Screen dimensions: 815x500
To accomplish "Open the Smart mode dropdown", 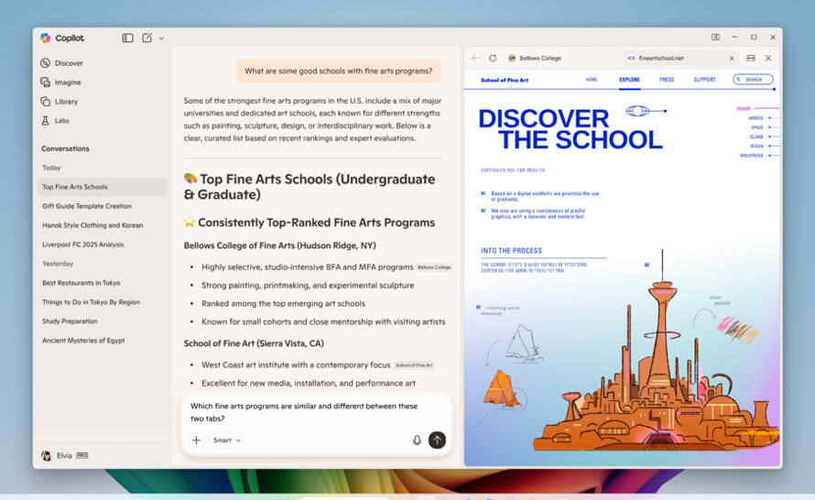I will point(226,440).
